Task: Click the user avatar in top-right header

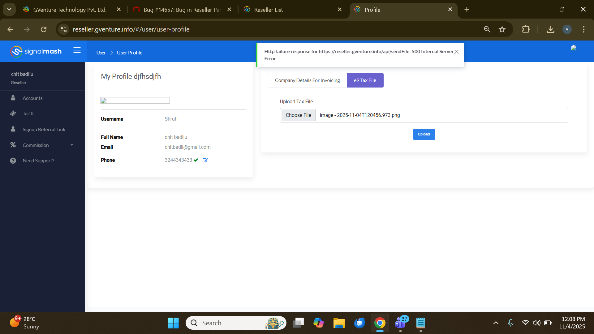Action: click(574, 48)
